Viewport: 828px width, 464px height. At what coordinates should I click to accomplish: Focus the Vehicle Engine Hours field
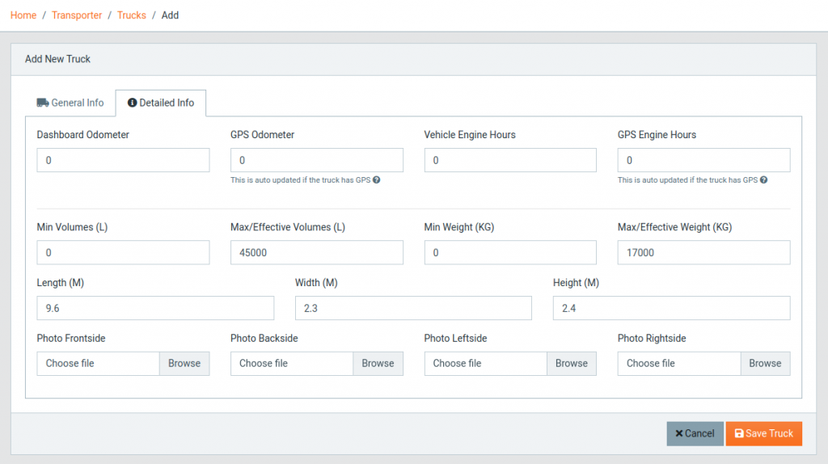(510, 160)
